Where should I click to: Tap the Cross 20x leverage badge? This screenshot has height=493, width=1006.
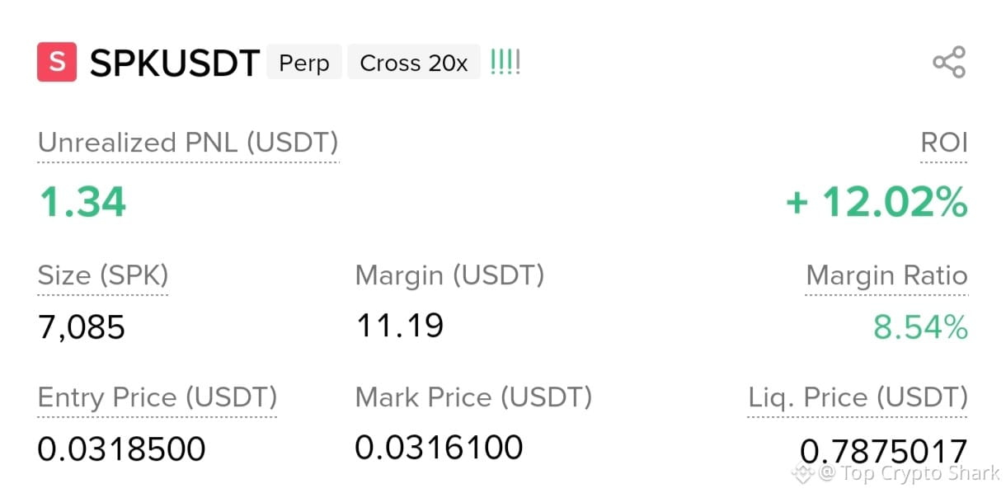click(x=414, y=63)
